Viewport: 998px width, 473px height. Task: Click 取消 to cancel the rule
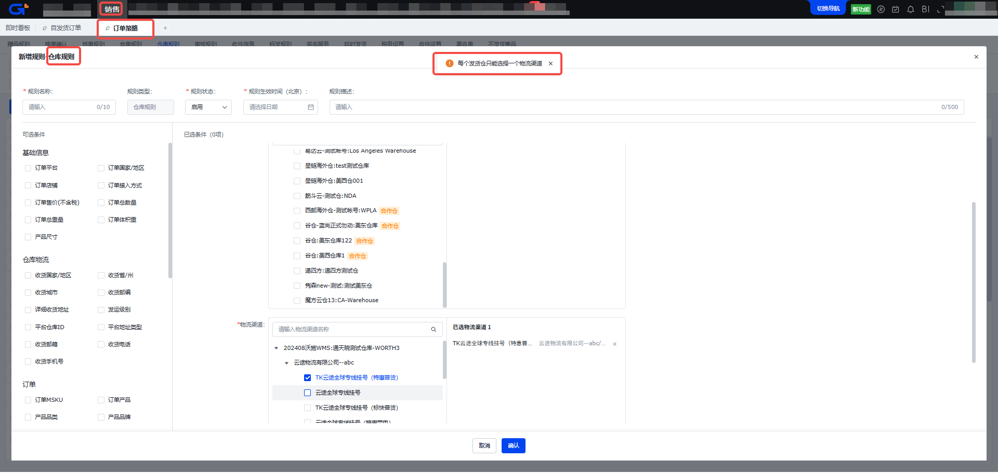[484, 446]
